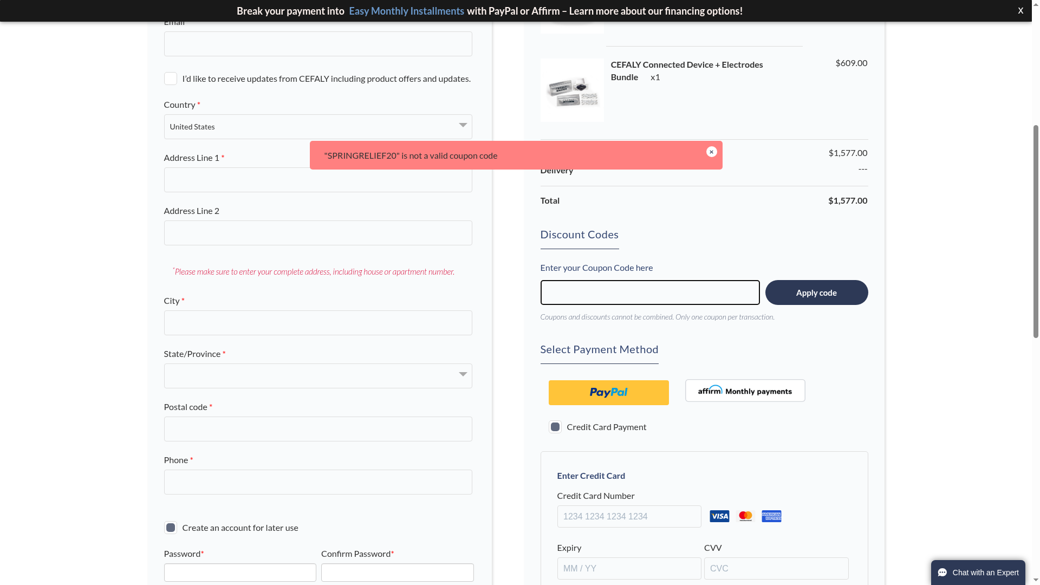Click the American Express icon
The height and width of the screenshot is (585, 1040).
771,516
